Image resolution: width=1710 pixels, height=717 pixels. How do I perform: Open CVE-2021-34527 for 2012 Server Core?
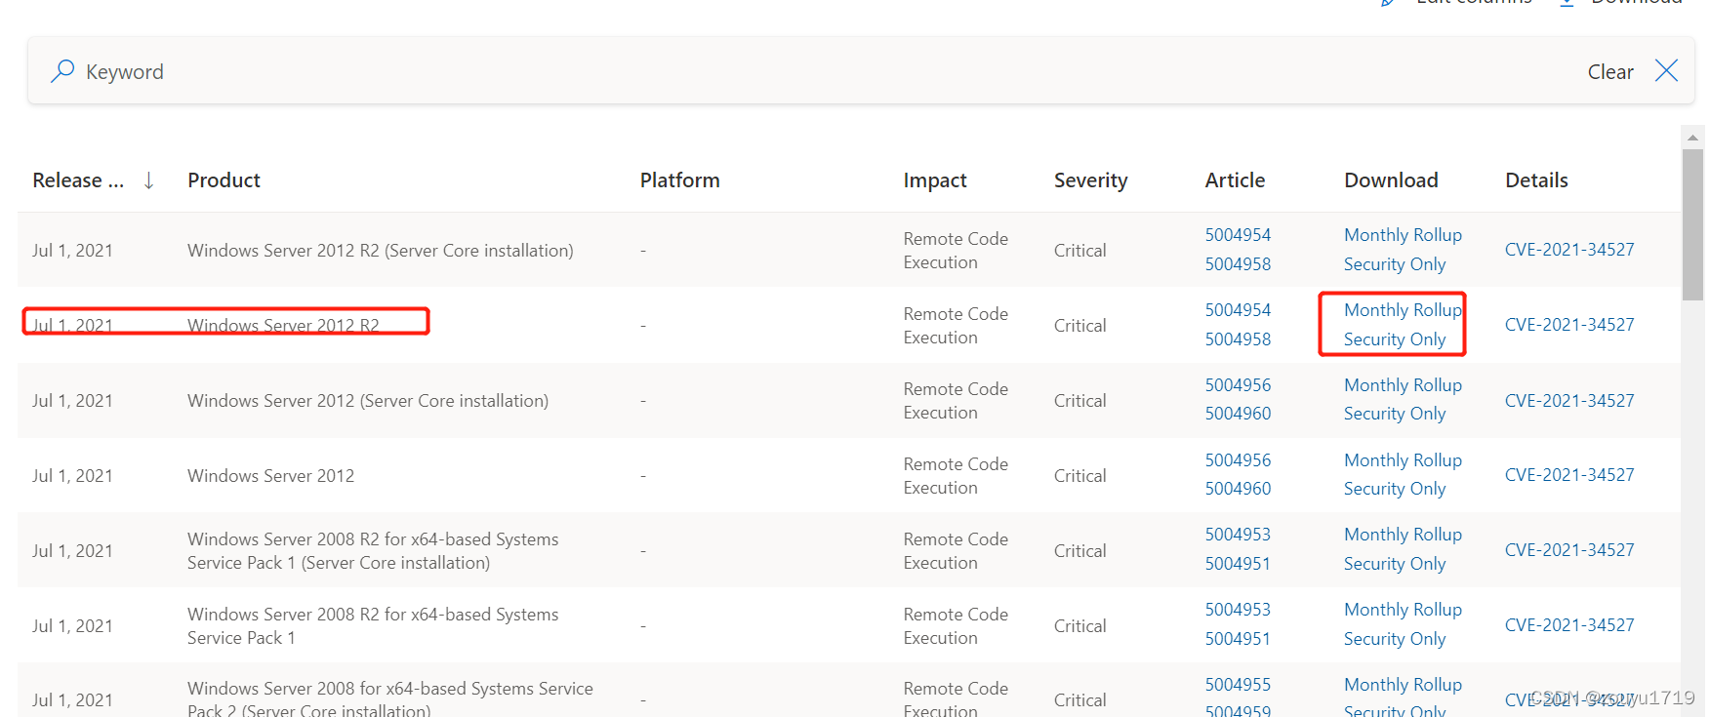[x=1569, y=401]
